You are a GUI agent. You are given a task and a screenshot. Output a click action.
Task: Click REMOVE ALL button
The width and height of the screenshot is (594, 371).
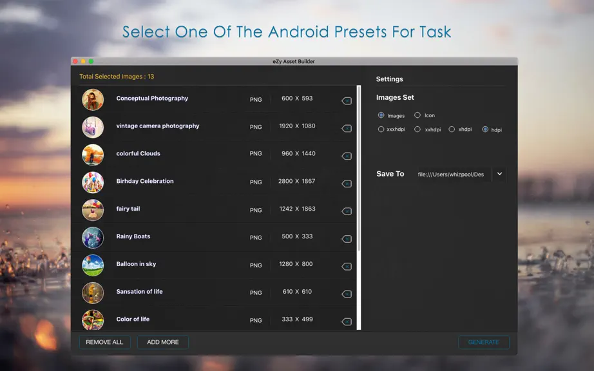point(104,342)
